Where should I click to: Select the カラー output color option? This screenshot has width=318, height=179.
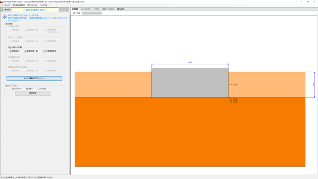click(29, 89)
